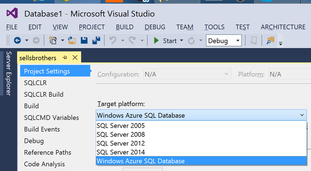The width and height of the screenshot is (311, 171).
Task: Click the Find in Files icon
Action: tap(270, 40)
